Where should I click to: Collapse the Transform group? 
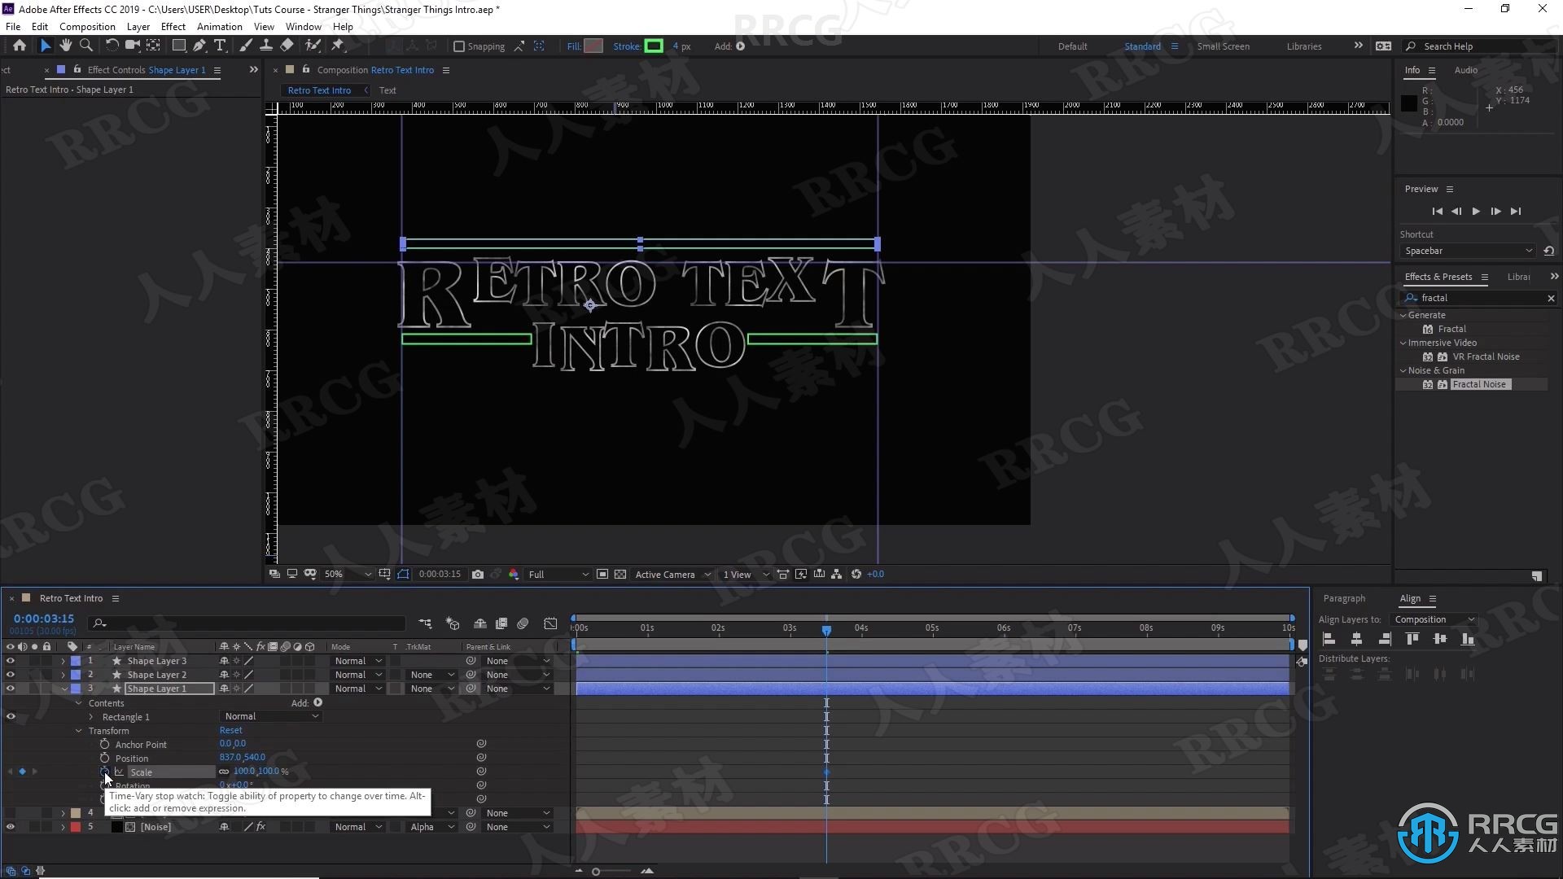point(79,731)
